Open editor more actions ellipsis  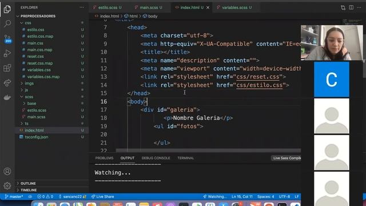coord(359,7)
